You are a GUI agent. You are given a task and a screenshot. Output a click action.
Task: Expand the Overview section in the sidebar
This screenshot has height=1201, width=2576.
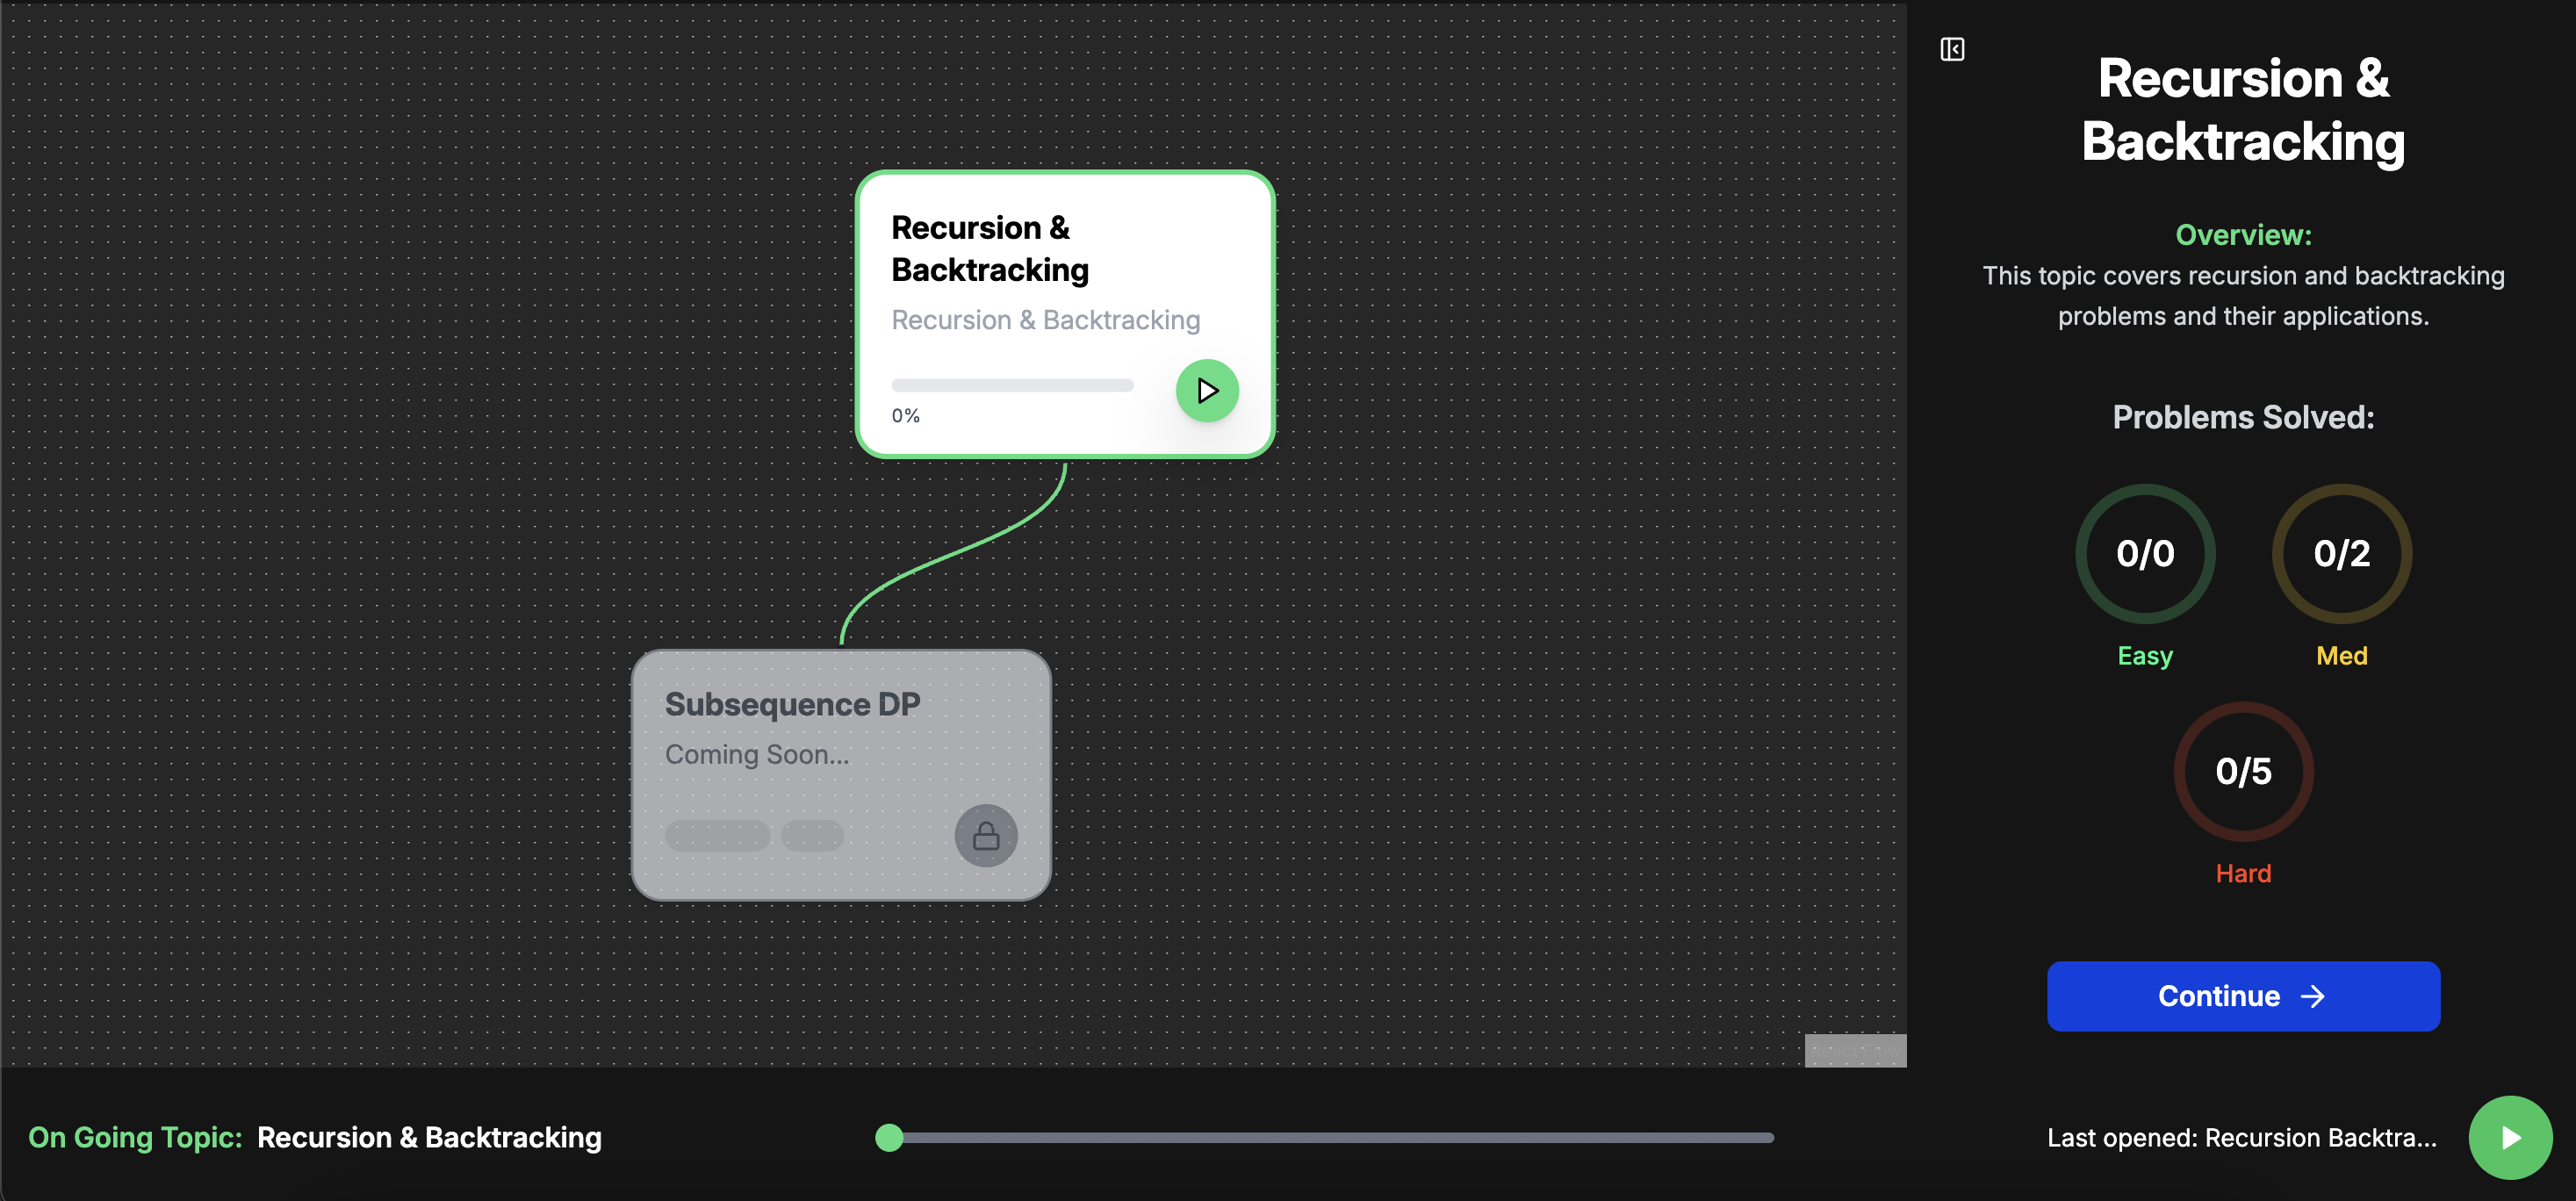[x=2243, y=234]
